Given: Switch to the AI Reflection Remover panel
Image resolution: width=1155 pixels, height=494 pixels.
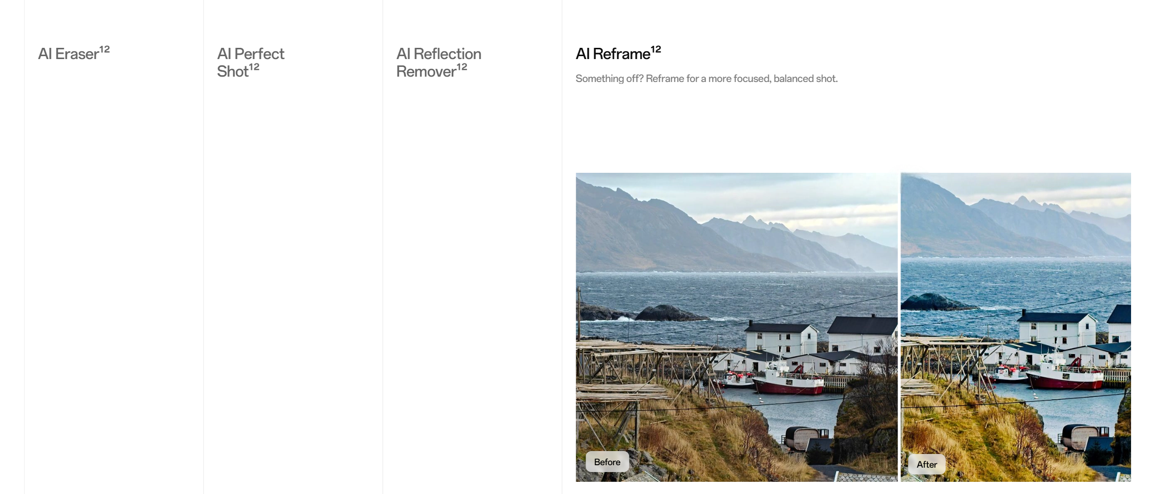Looking at the screenshot, I should pyautogui.click(x=439, y=62).
